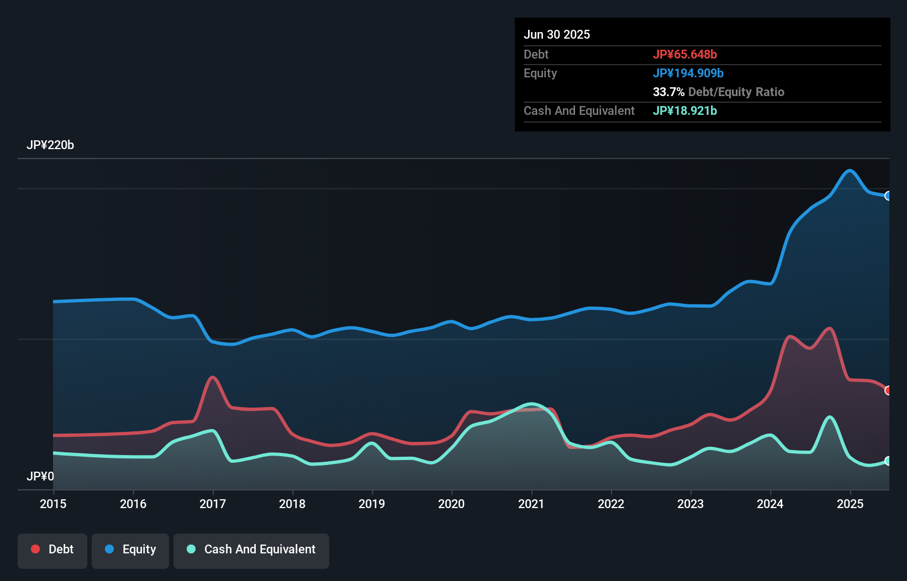This screenshot has width=907, height=581.
Task: Click the 2020 label on the x-axis
Action: tap(451, 504)
